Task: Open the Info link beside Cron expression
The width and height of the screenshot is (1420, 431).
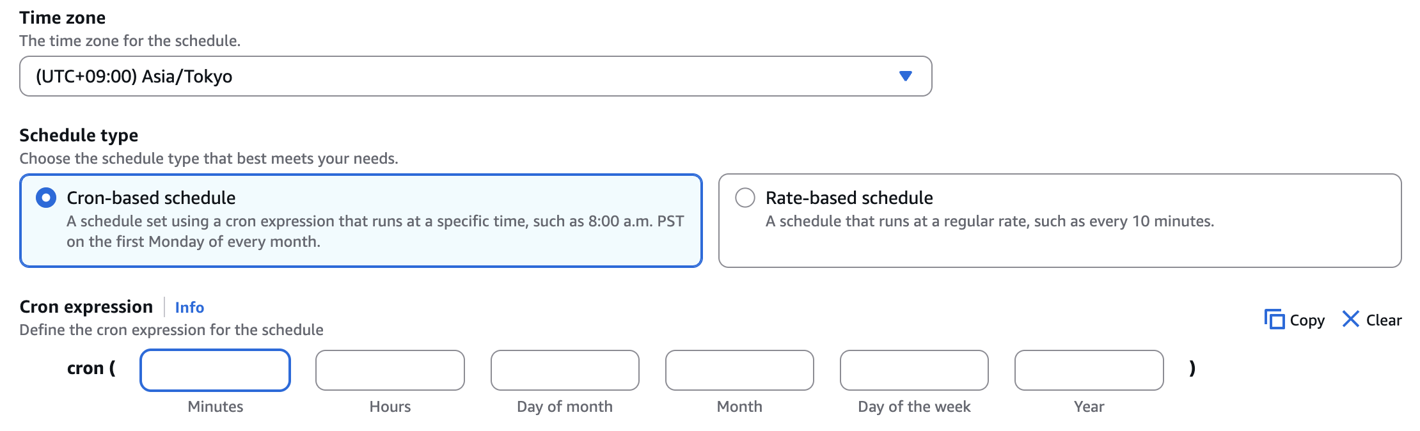Action: coord(189,308)
